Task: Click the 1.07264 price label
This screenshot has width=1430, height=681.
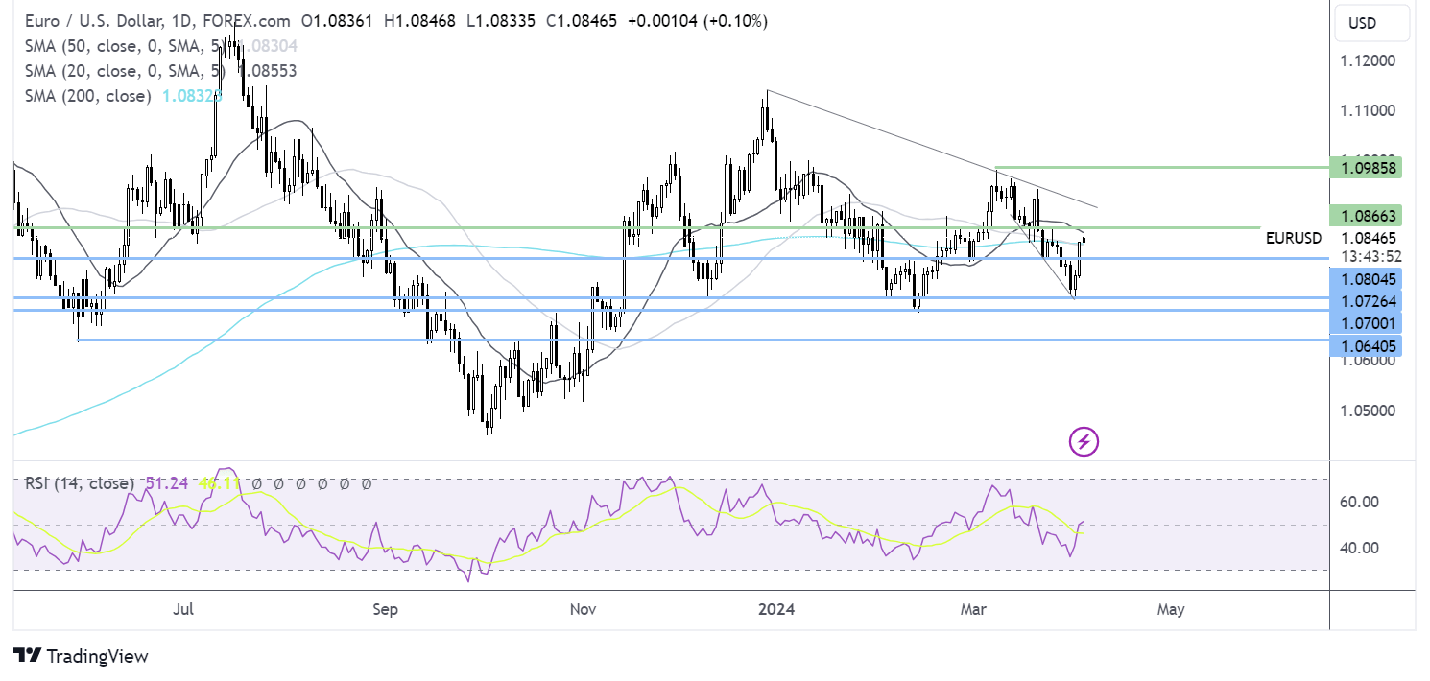Action: click(x=1368, y=301)
